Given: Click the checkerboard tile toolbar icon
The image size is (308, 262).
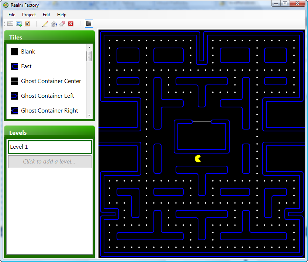Looking at the screenshot, I should pyautogui.click(x=27, y=24).
